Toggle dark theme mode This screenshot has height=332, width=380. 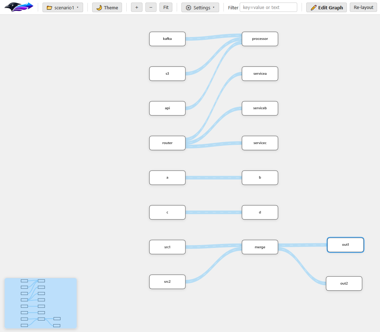[107, 7]
